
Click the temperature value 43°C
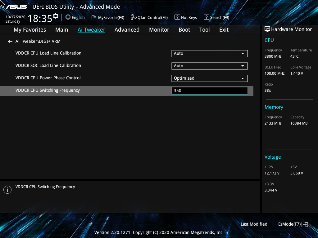294,56
